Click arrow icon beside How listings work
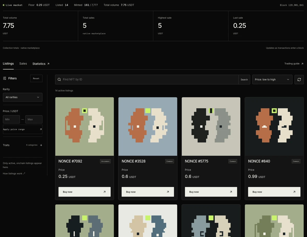This screenshot has height=237, width=307. 24,173
